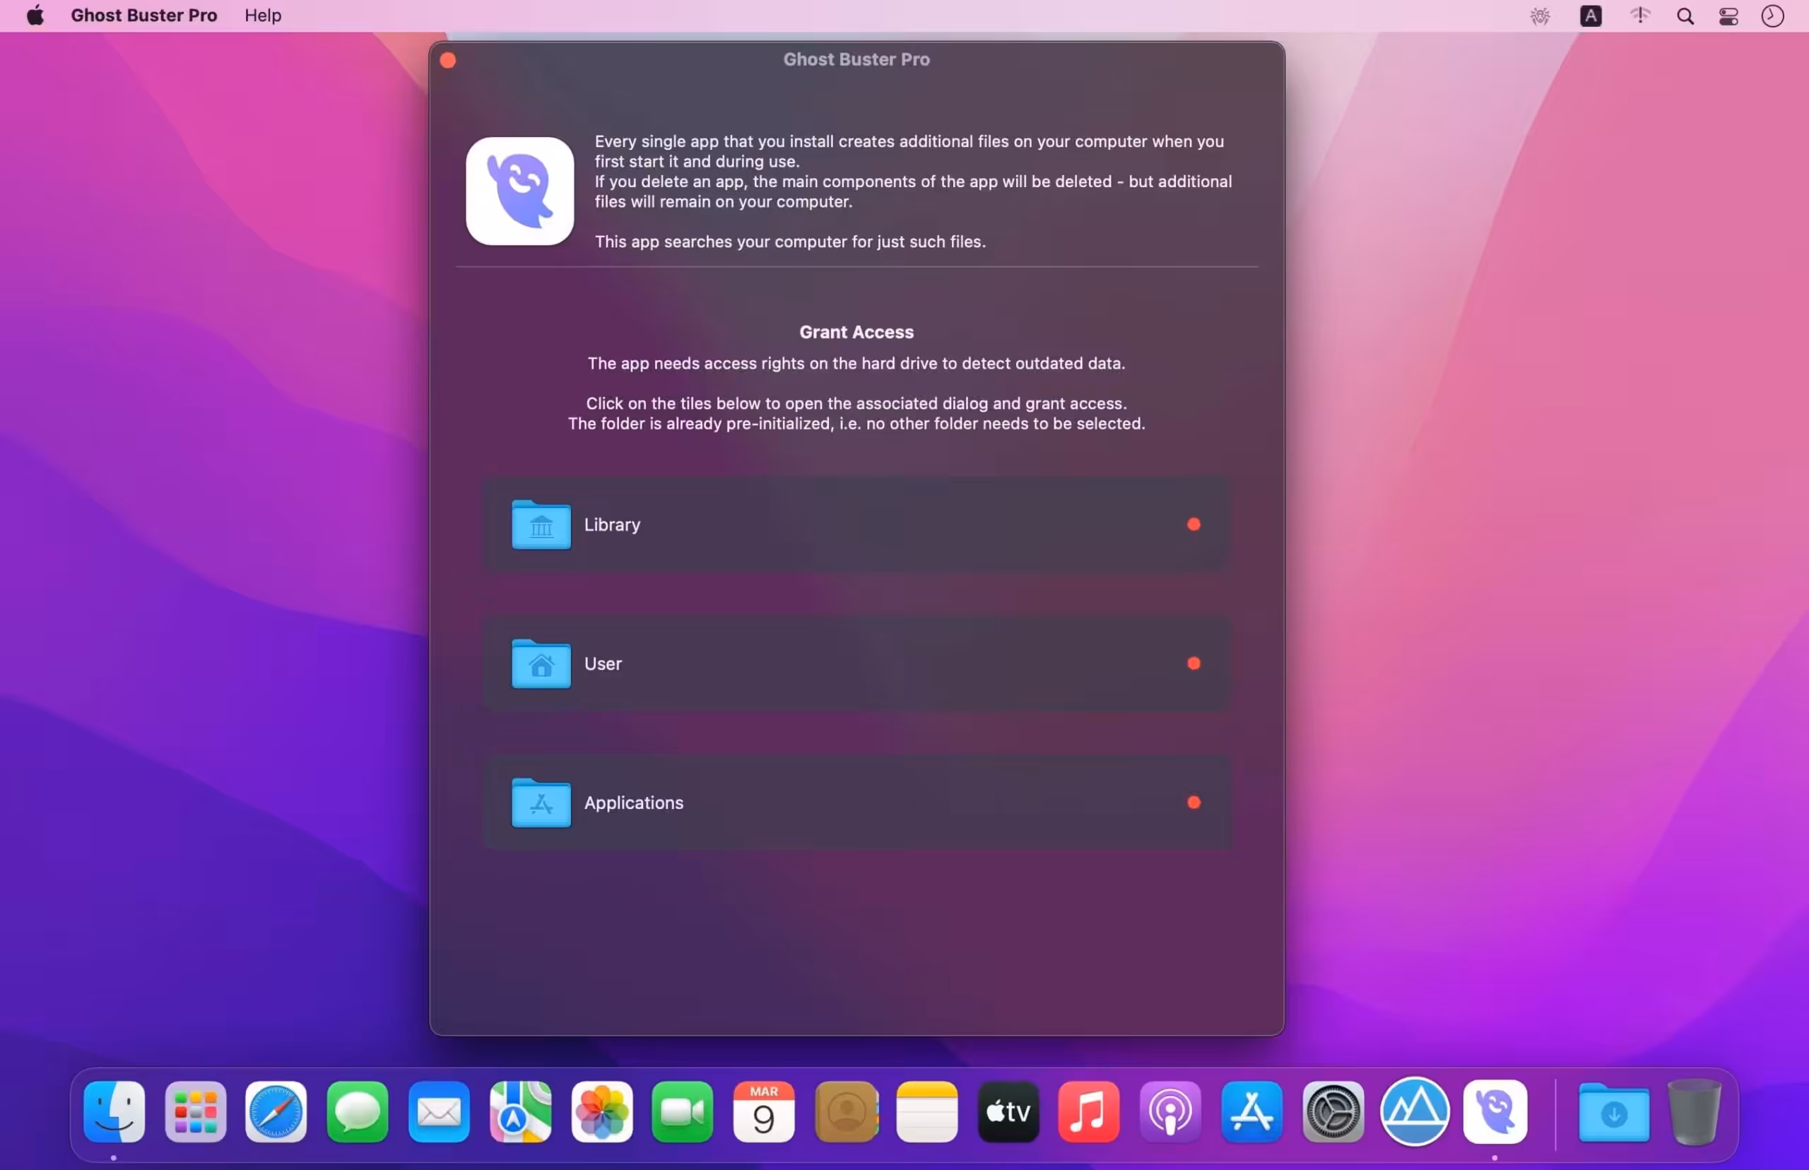
Task: Close the Ghost Buster Pro window
Action: point(448,60)
